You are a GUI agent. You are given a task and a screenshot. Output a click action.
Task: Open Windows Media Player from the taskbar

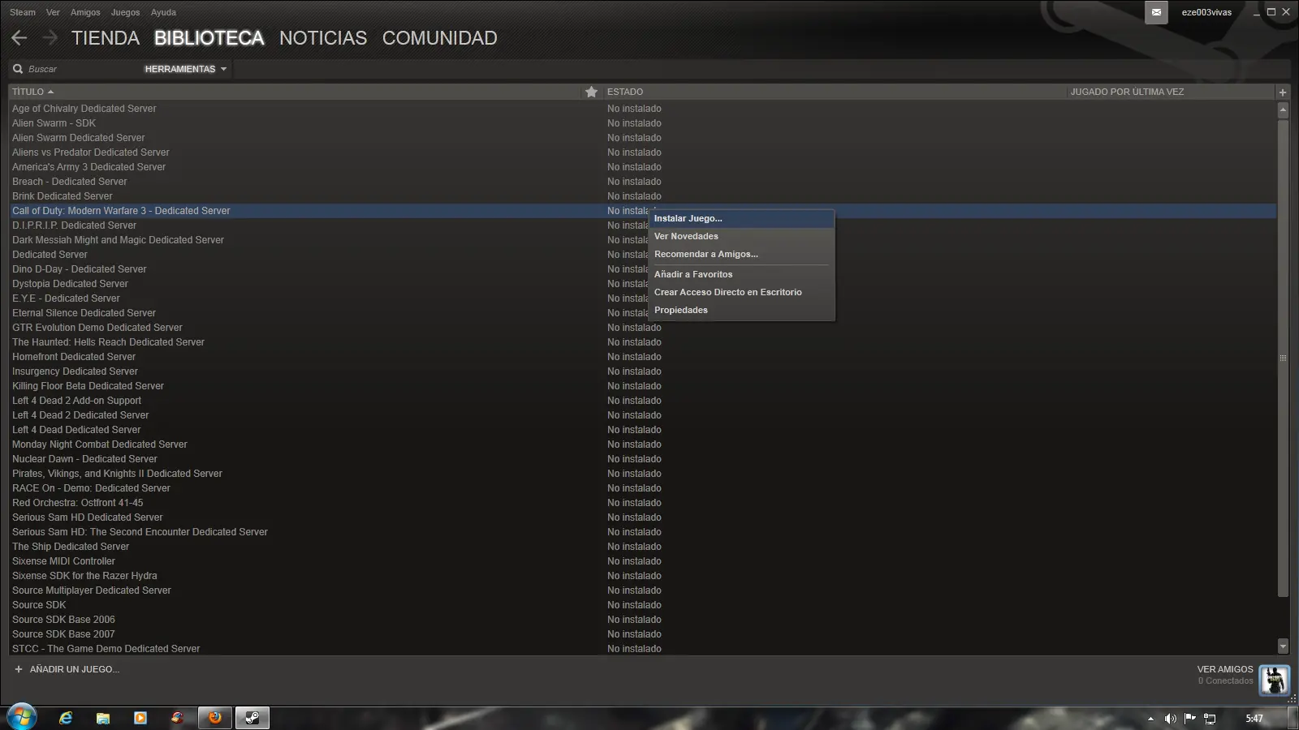pyautogui.click(x=140, y=718)
